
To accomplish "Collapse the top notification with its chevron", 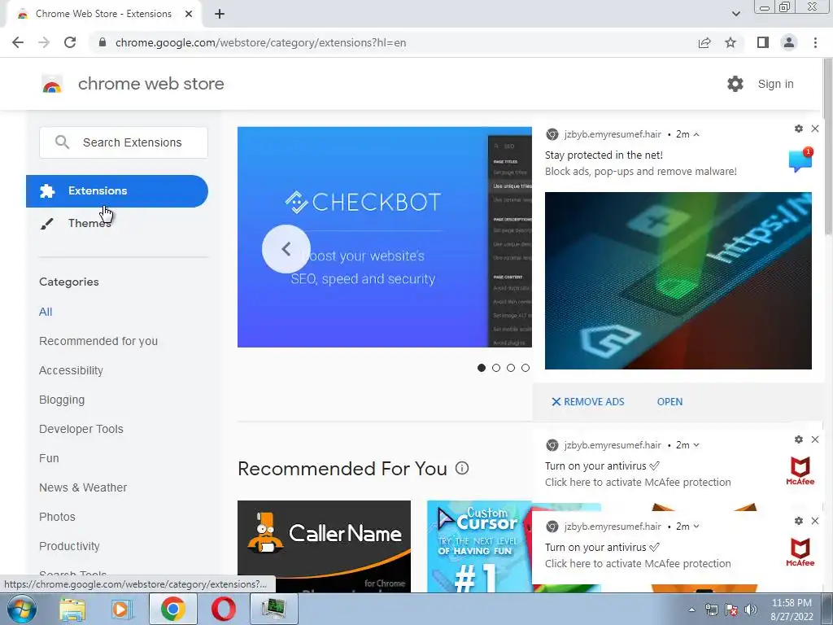I will pyautogui.click(x=696, y=134).
